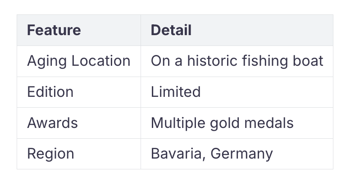Viewport: 346px width, 182px height.
Task: Click the word 'Multiple' in Awards detail
Action: (x=178, y=123)
